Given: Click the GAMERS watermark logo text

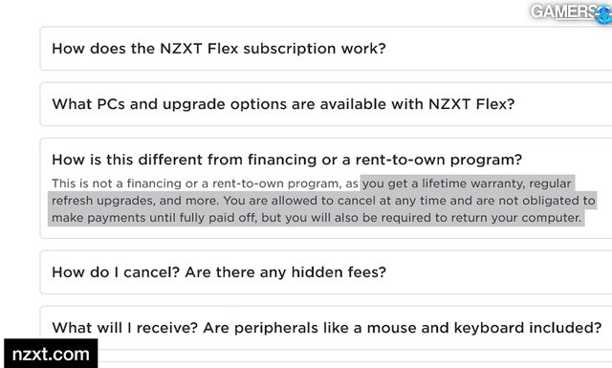Looking at the screenshot, I should point(563,11).
